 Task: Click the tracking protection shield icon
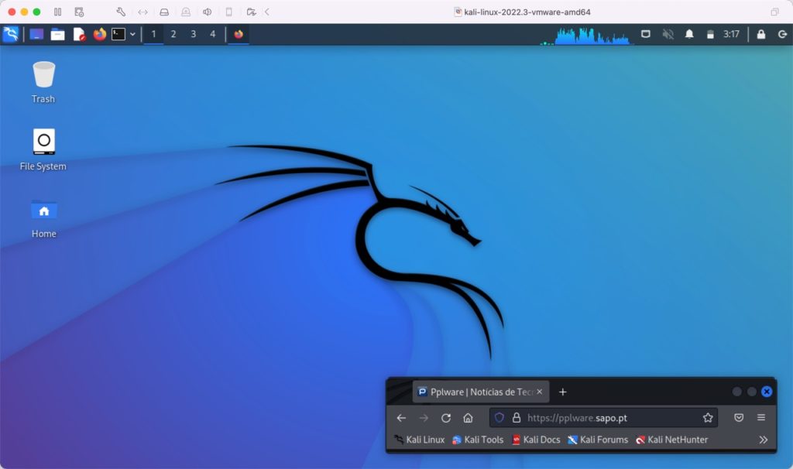499,418
